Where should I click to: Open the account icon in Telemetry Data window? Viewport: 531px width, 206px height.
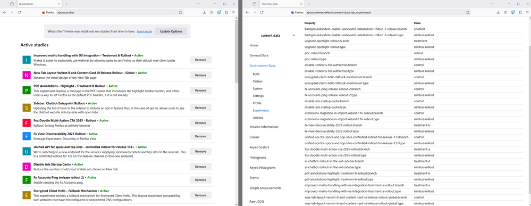point(513,12)
